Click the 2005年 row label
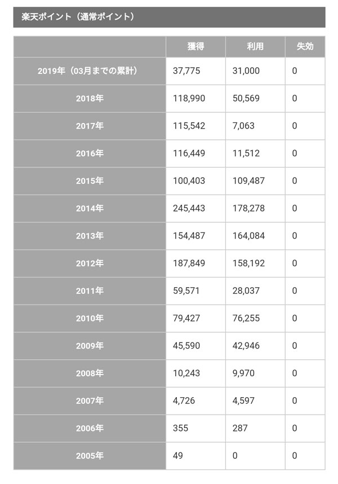Screen dimensions: 338x484 [89, 456]
